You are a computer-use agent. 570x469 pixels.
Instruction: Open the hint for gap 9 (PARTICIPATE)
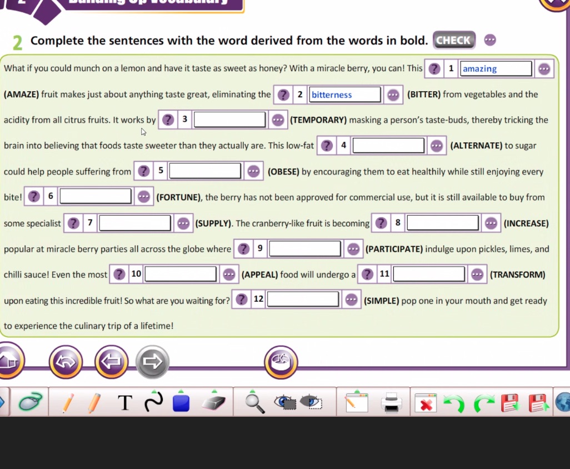(x=243, y=249)
